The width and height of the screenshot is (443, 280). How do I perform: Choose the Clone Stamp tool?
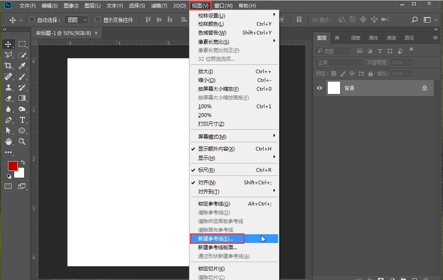click(x=9, y=87)
